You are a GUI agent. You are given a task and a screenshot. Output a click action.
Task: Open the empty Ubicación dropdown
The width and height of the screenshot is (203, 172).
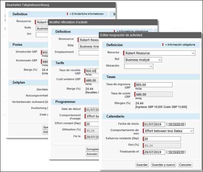point(138,66)
